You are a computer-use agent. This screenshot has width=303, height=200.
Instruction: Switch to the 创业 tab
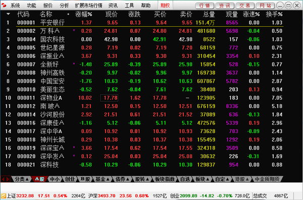[x=70, y=179]
